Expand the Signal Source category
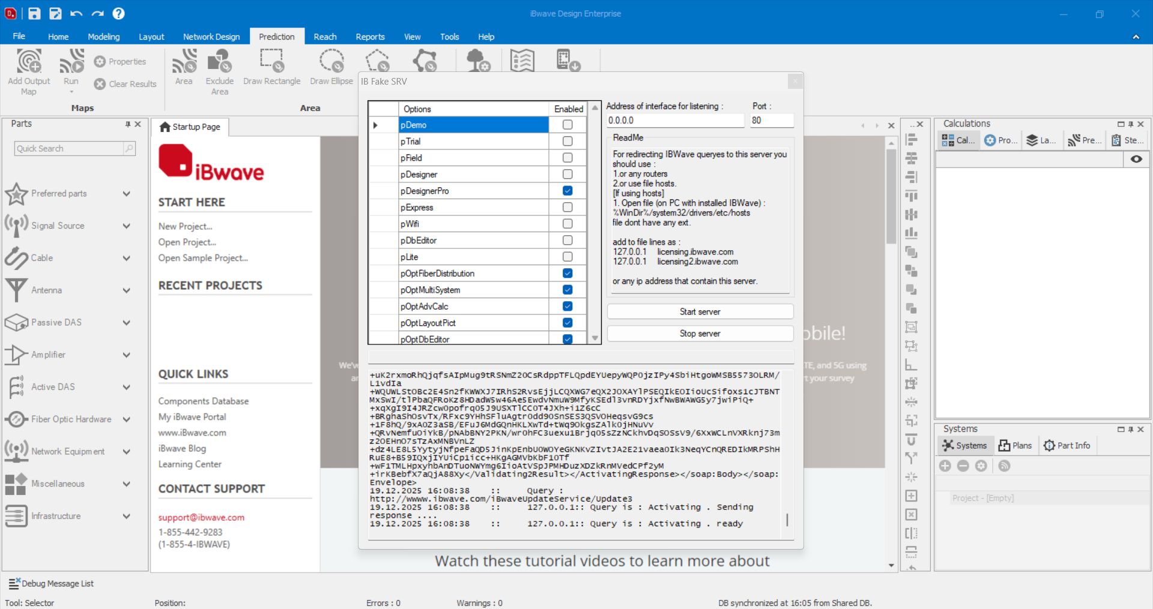 [127, 226]
